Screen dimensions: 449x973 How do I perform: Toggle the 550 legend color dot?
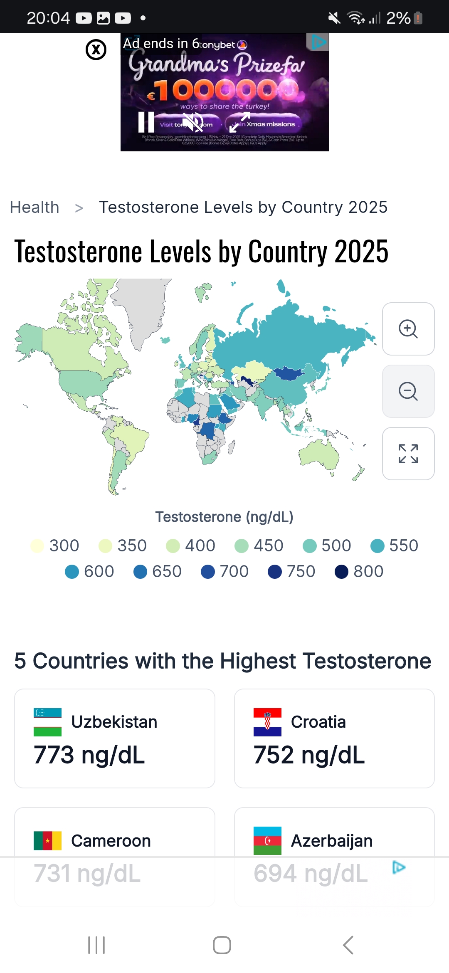pyautogui.click(x=377, y=546)
